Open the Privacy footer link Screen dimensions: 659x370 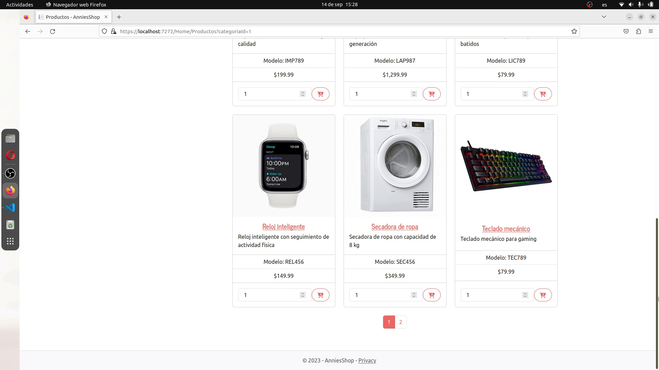click(367, 360)
